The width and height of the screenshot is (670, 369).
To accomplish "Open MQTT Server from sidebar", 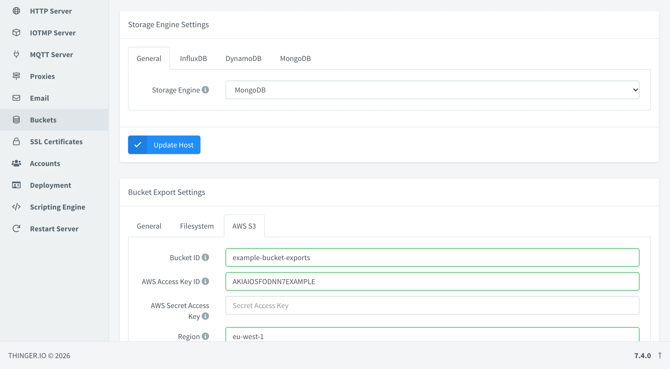I will point(54,54).
